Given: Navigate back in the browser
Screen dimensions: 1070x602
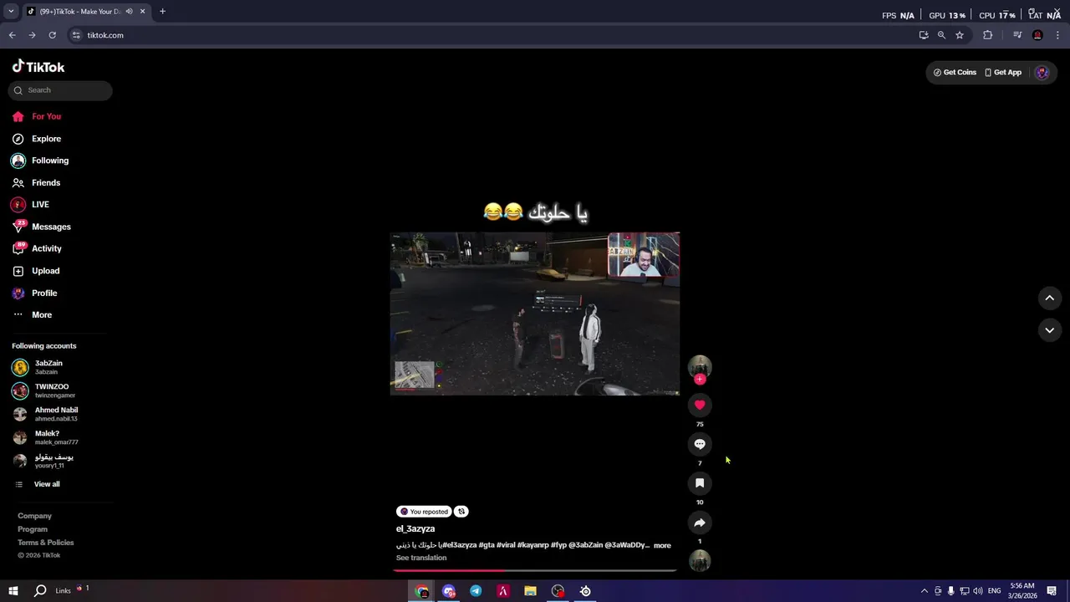Looking at the screenshot, I should click(13, 35).
